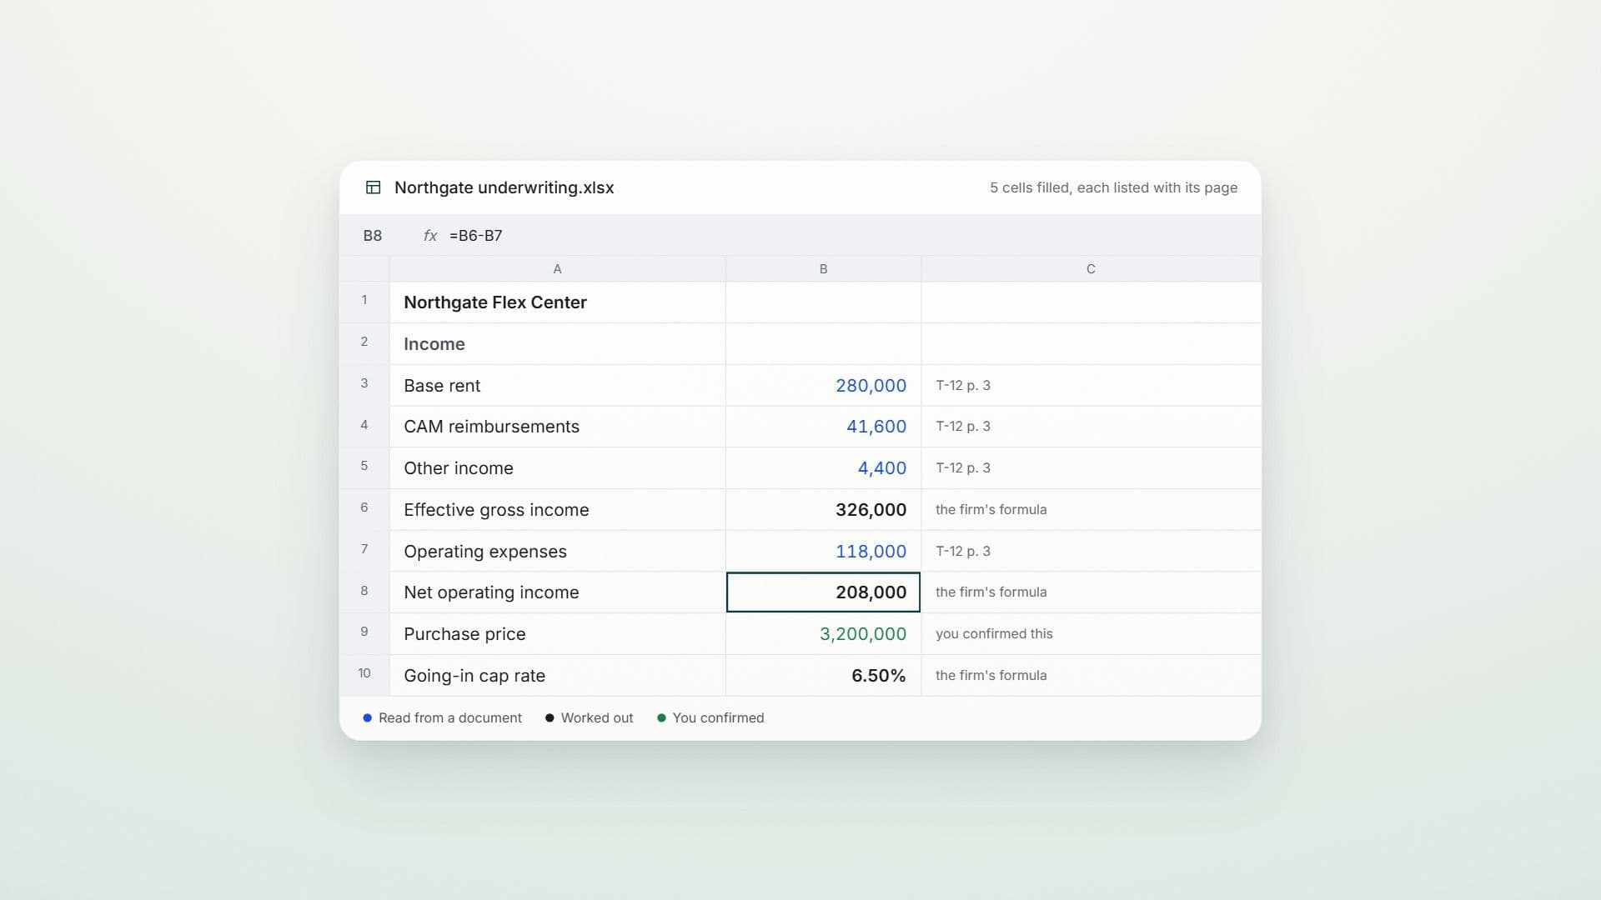Viewport: 1601px width, 900px height.
Task: Click the blue 'Read from a document' legend dot
Action: pos(368,718)
